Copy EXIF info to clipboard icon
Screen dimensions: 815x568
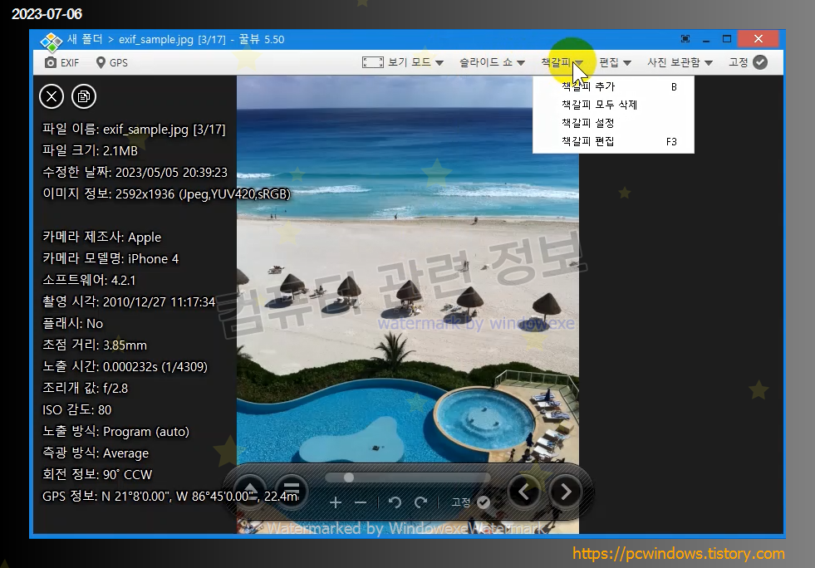tap(84, 96)
